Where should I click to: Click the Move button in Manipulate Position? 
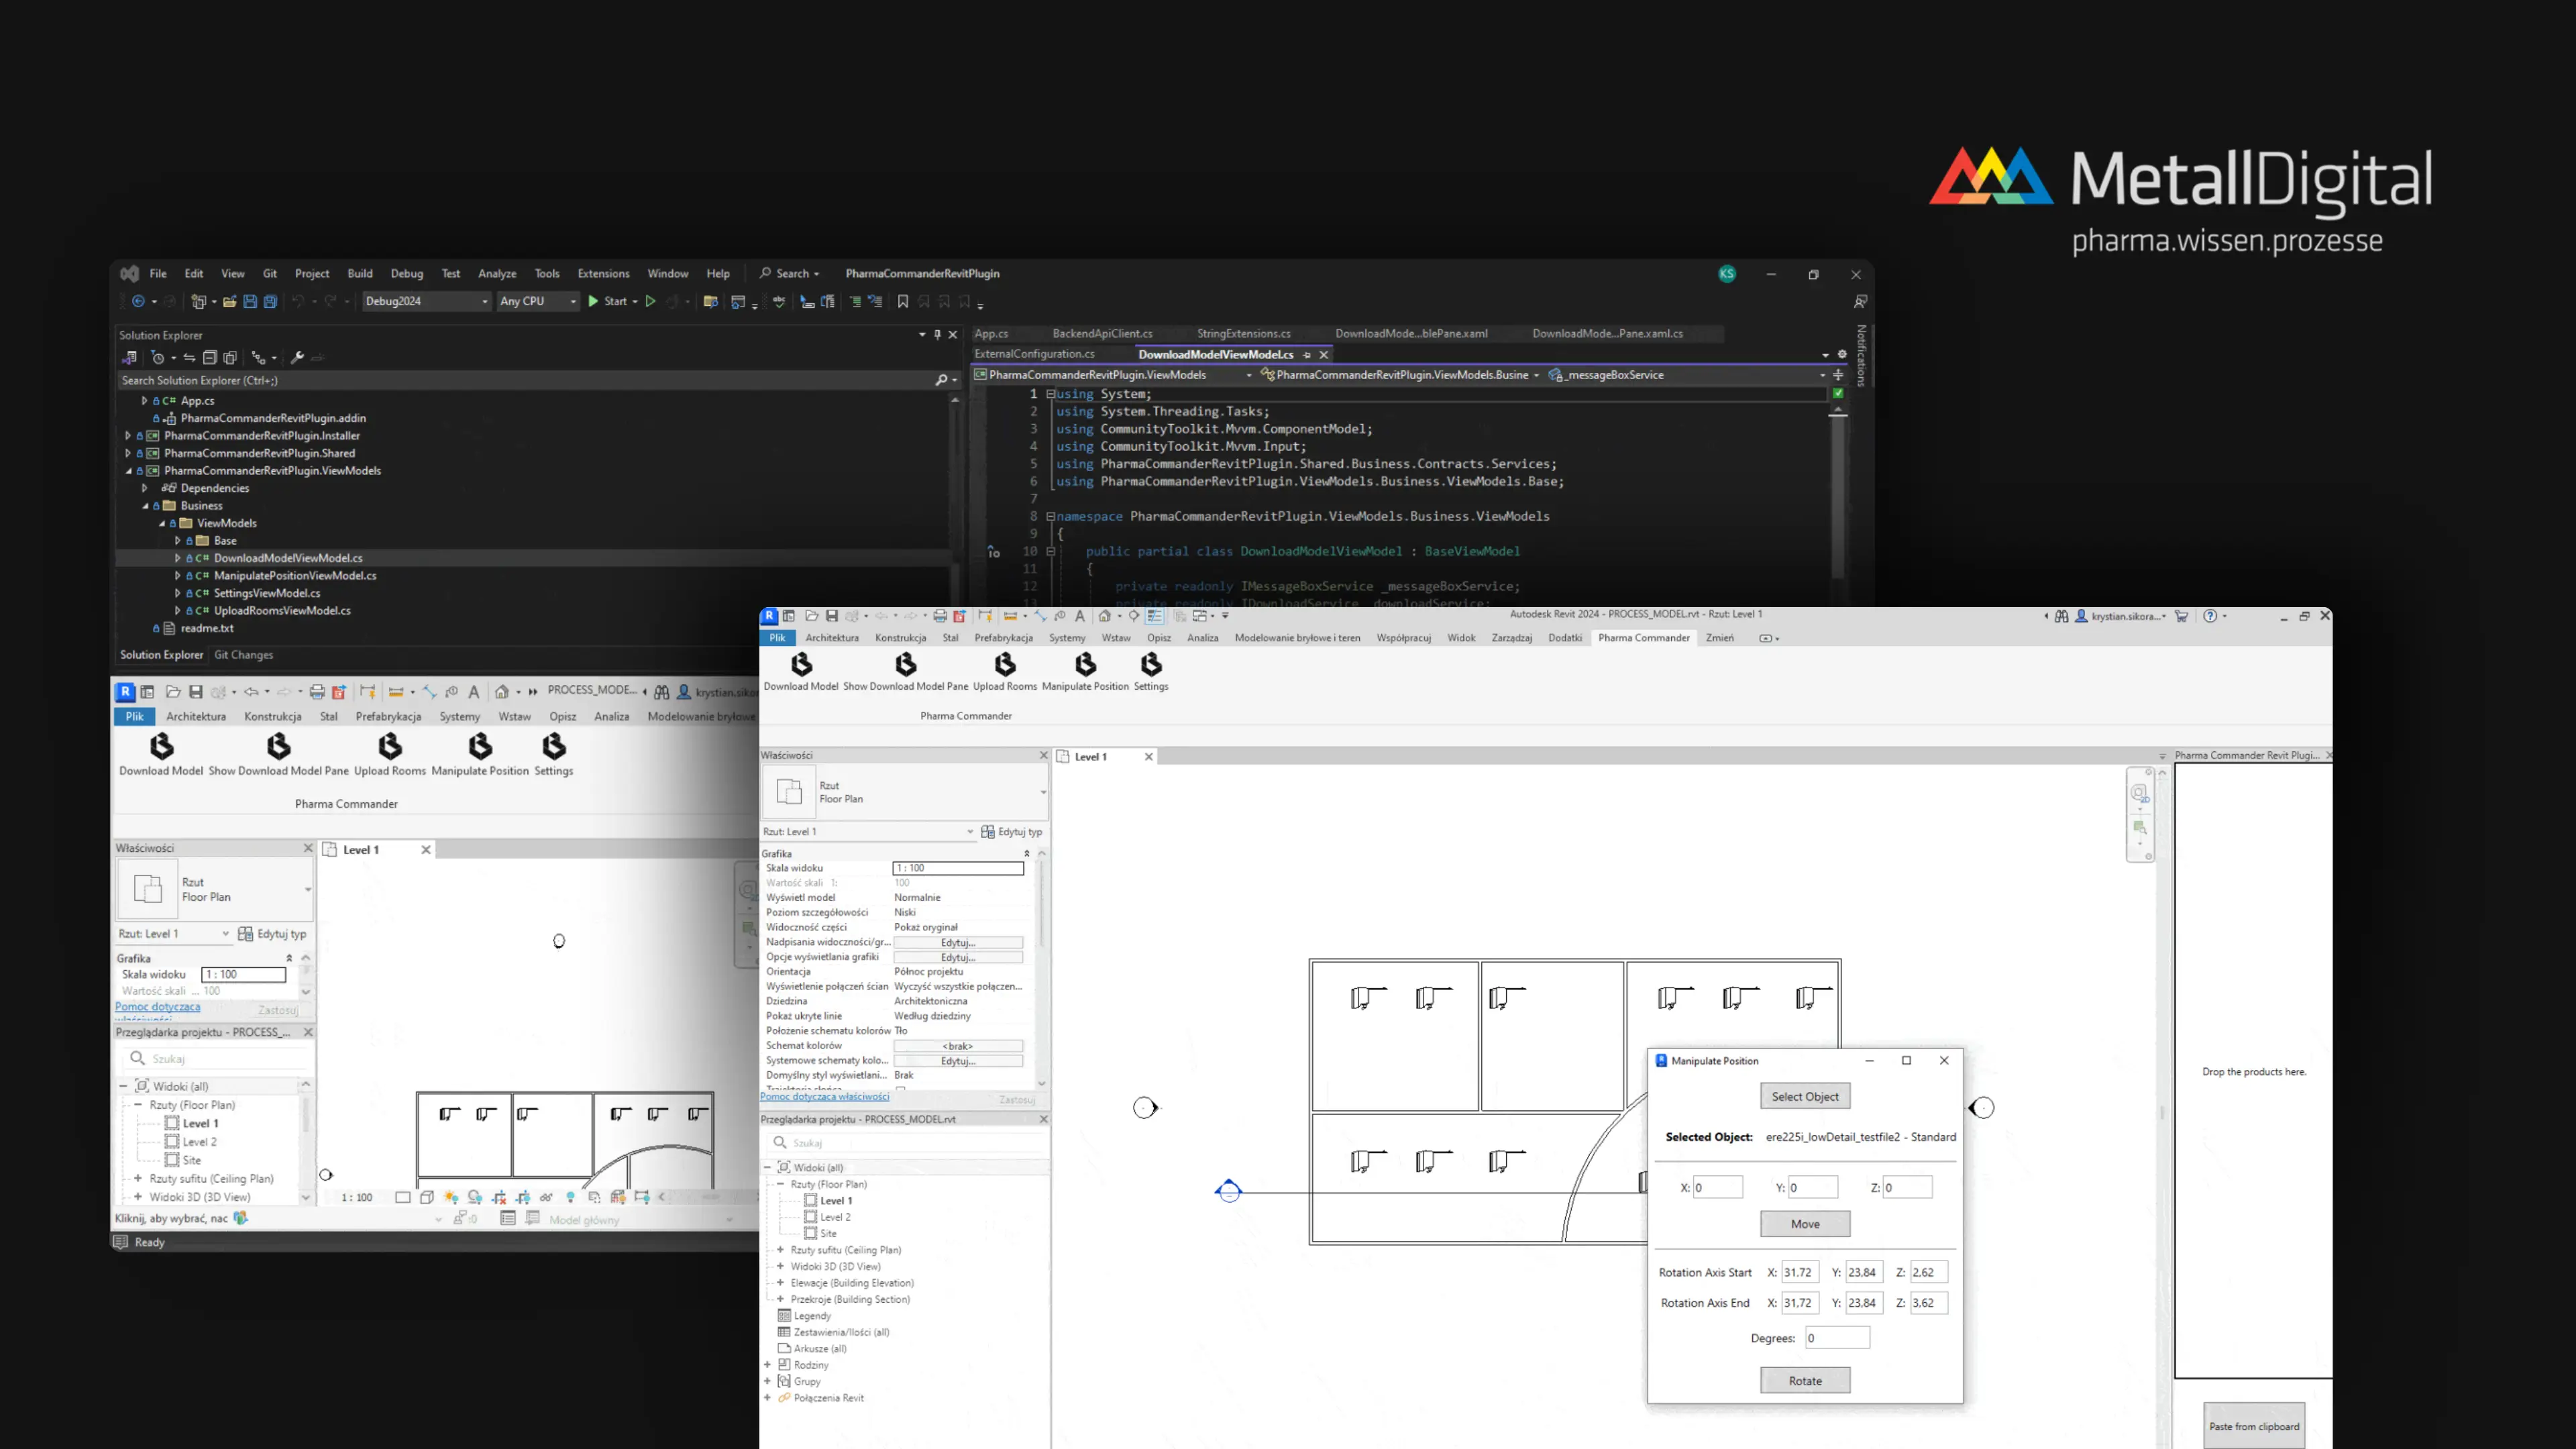(1805, 1224)
